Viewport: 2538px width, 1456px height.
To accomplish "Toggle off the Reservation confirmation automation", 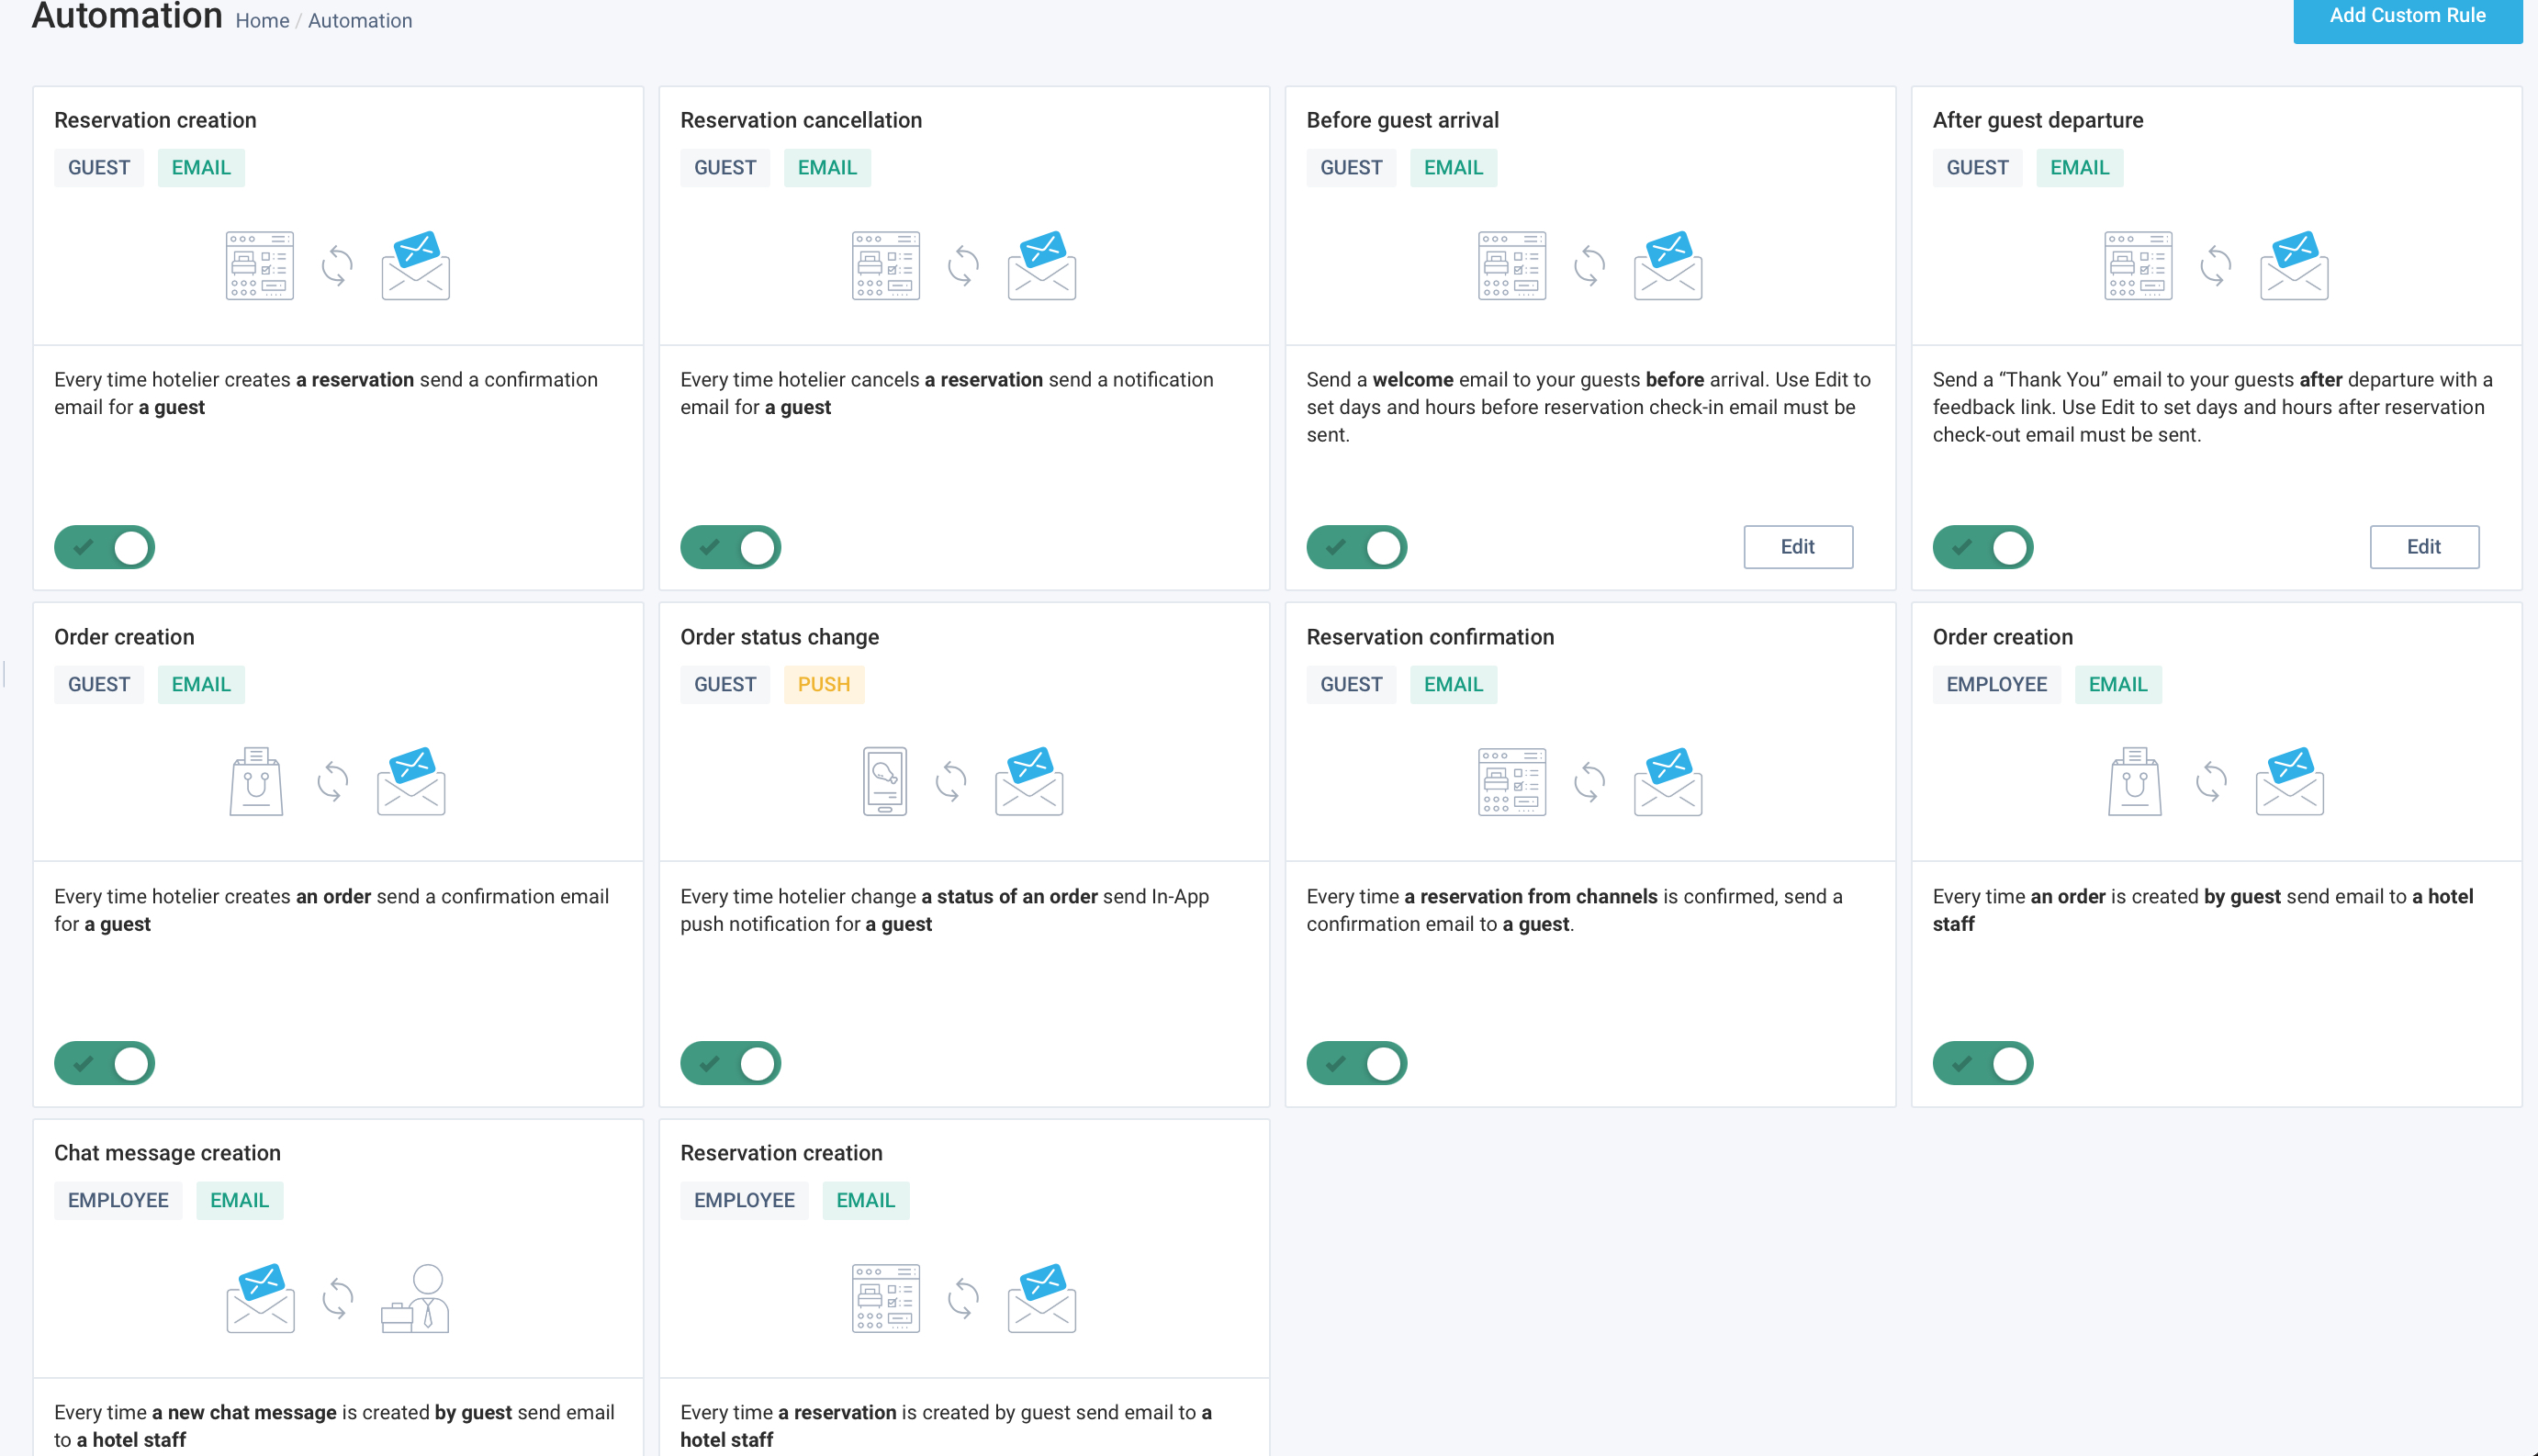I will click(x=1356, y=1062).
